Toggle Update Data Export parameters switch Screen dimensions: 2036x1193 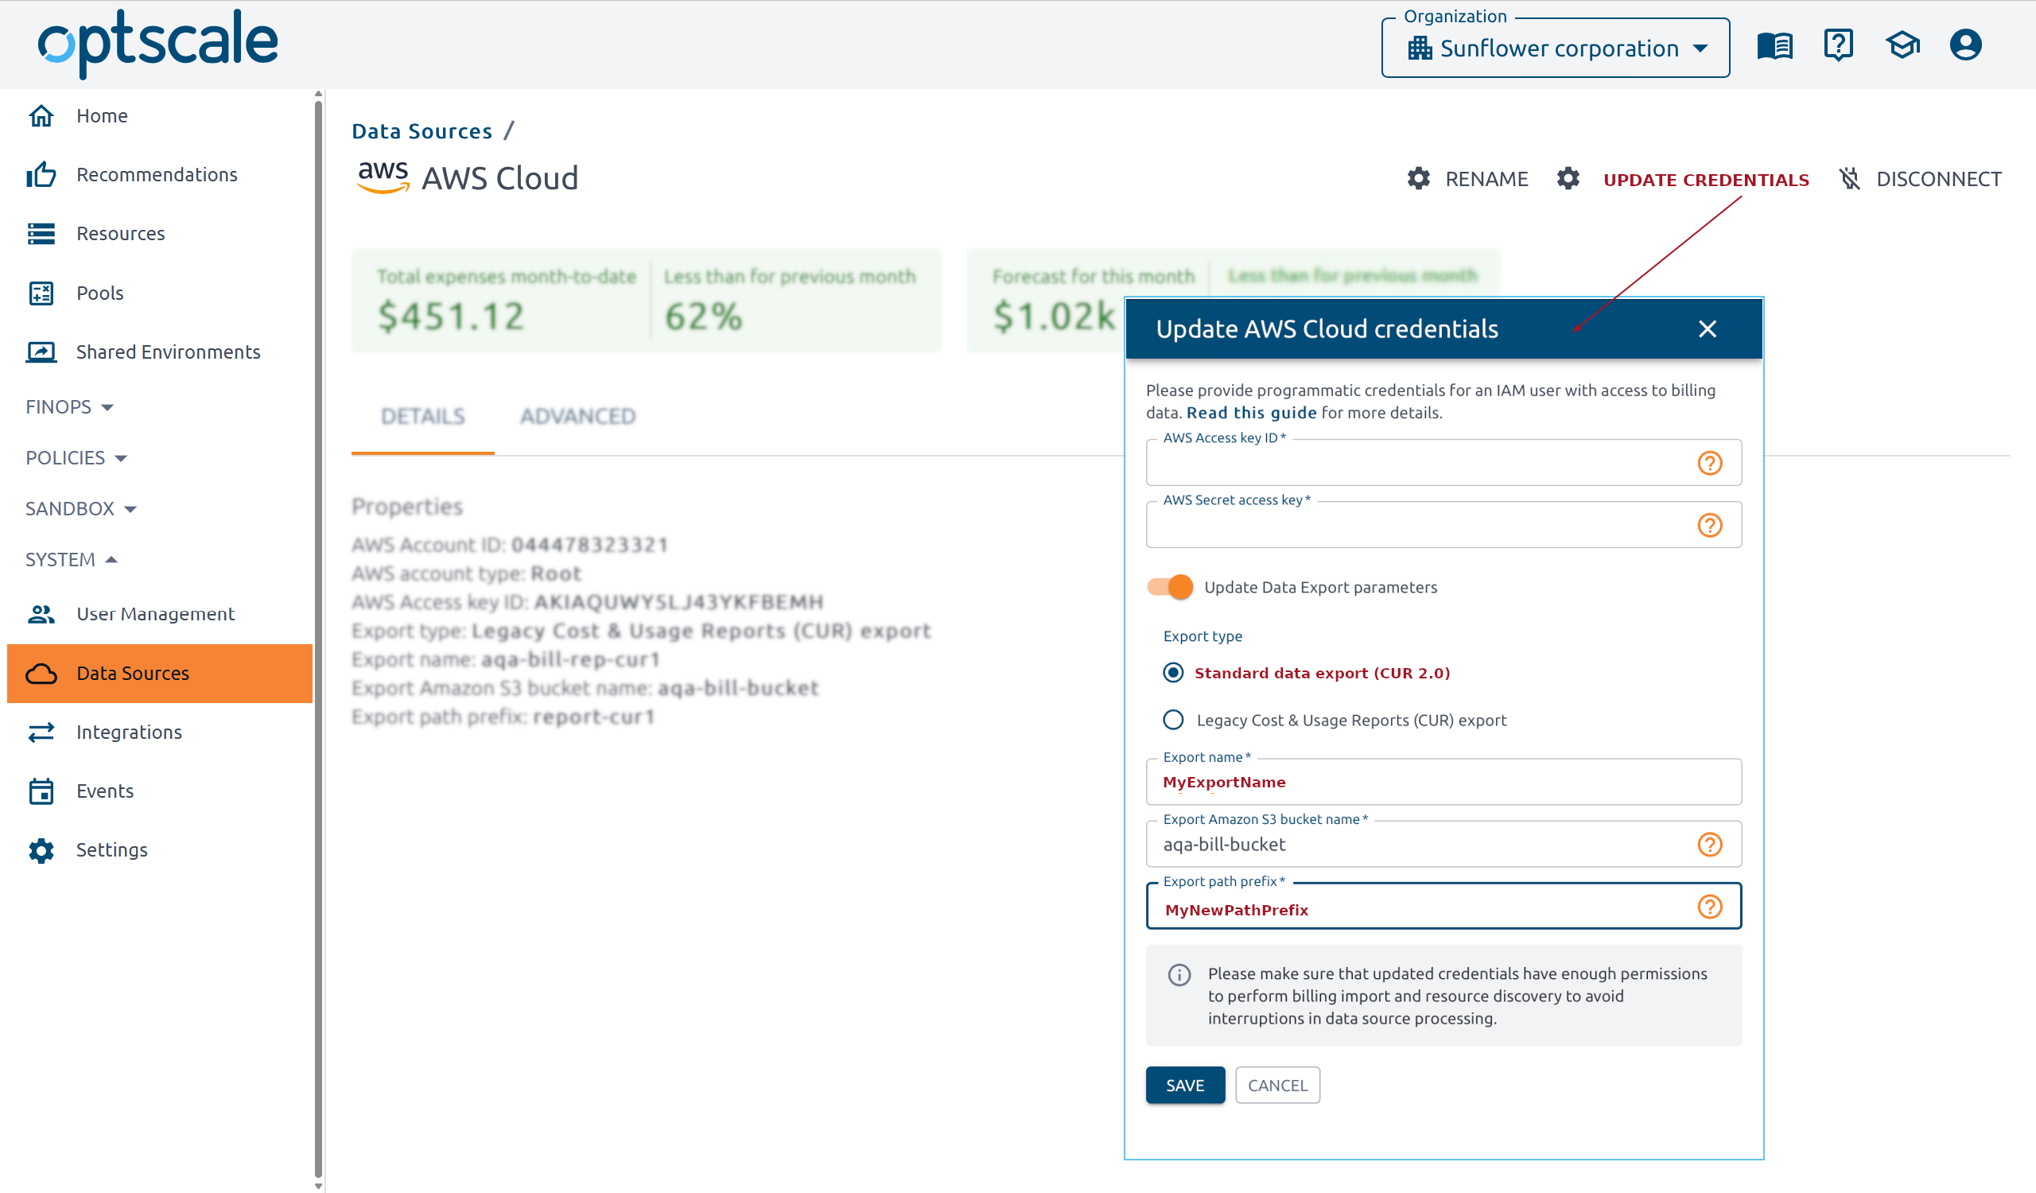pyautogui.click(x=1169, y=587)
